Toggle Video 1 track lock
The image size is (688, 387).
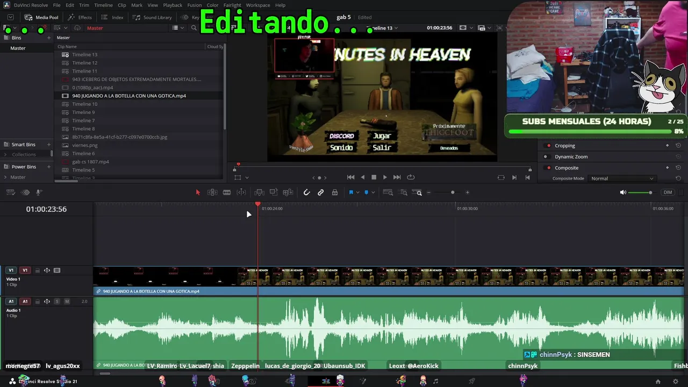[37, 270]
